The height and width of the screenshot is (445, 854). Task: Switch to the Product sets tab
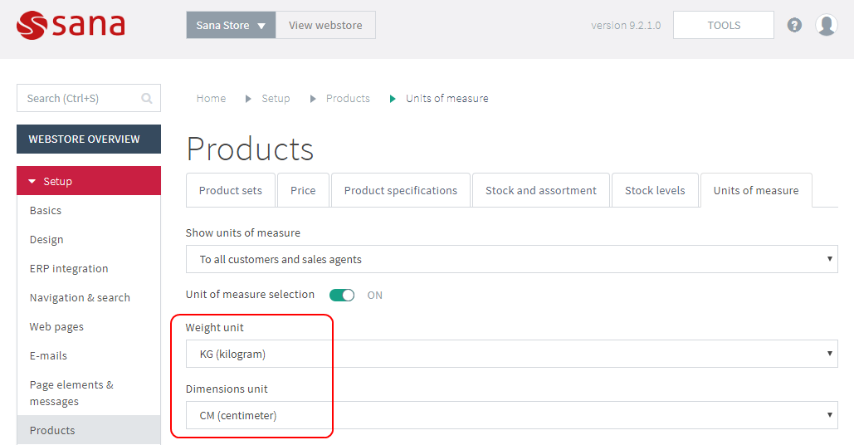tap(231, 191)
